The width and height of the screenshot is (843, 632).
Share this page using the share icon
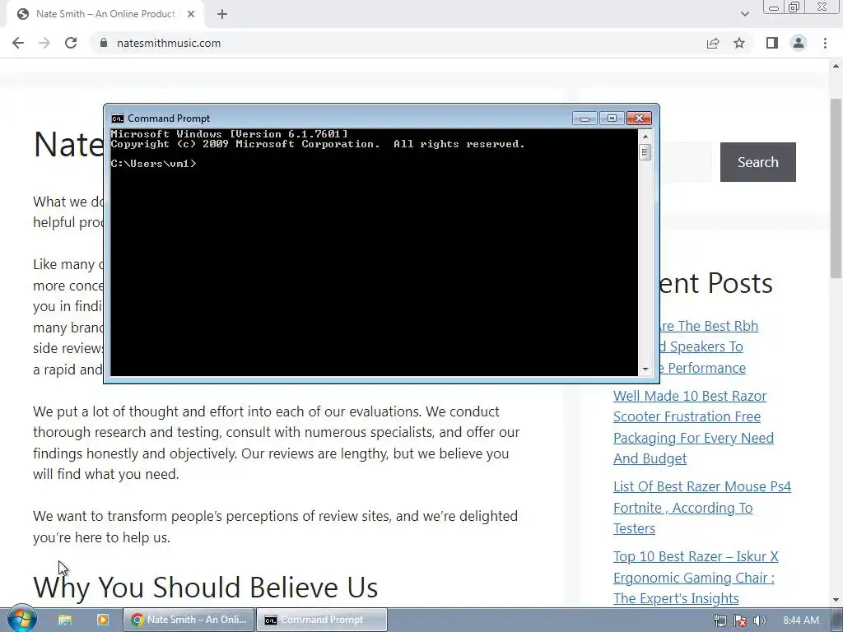click(713, 43)
